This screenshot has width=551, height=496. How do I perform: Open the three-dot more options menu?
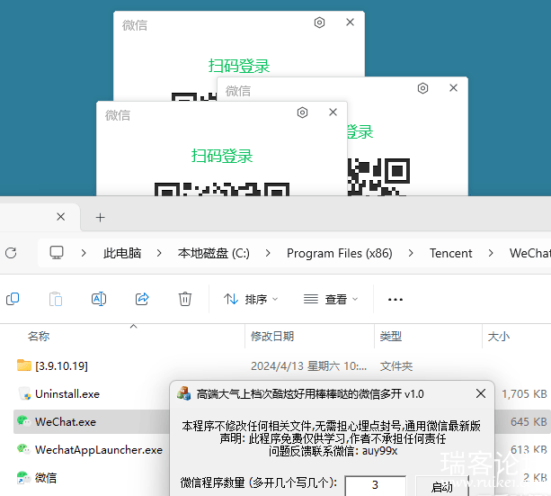(x=395, y=300)
